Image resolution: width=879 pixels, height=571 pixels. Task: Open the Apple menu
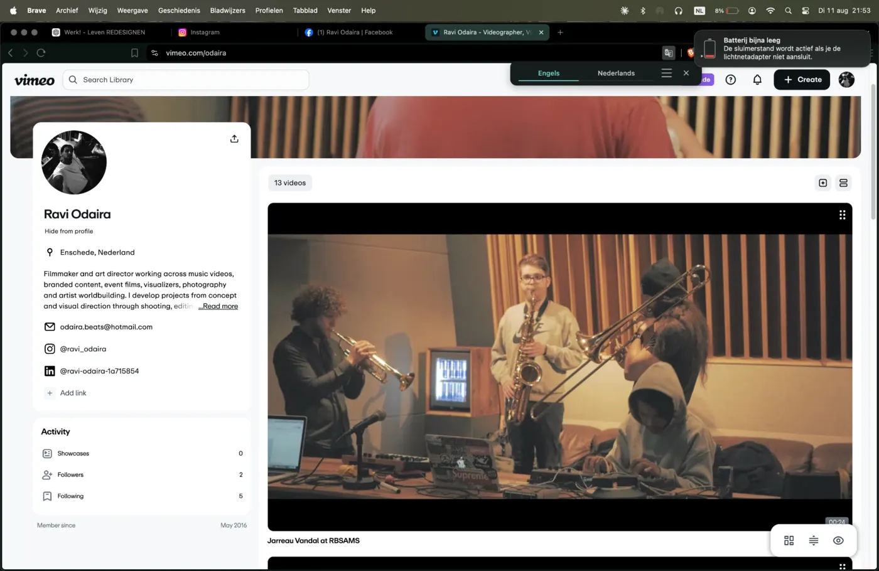click(x=13, y=11)
